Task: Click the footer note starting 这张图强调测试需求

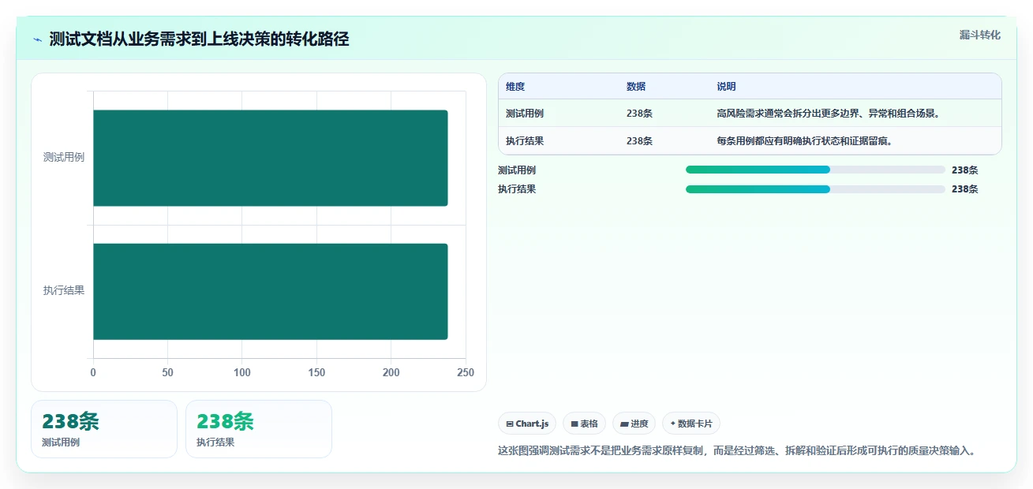Action: [737, 451]
